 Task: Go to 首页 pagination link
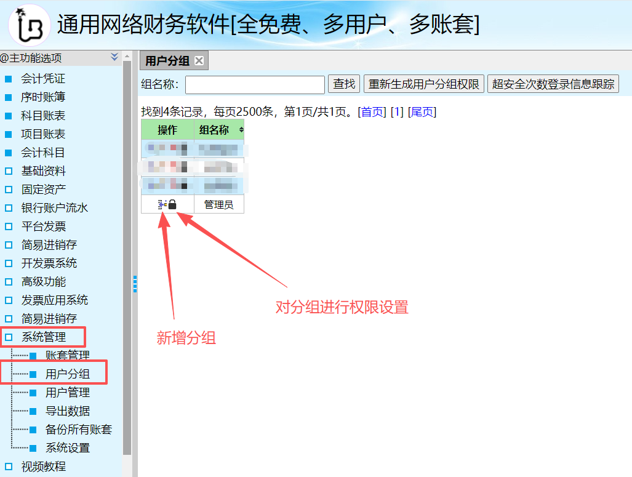[372, 112]
